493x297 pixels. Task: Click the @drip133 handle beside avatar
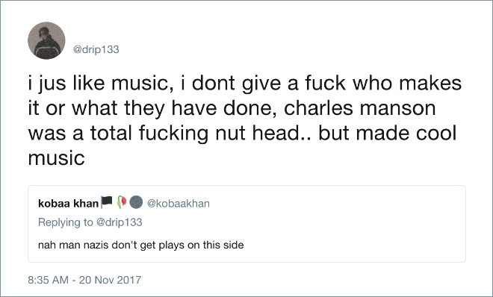point(96,49)
